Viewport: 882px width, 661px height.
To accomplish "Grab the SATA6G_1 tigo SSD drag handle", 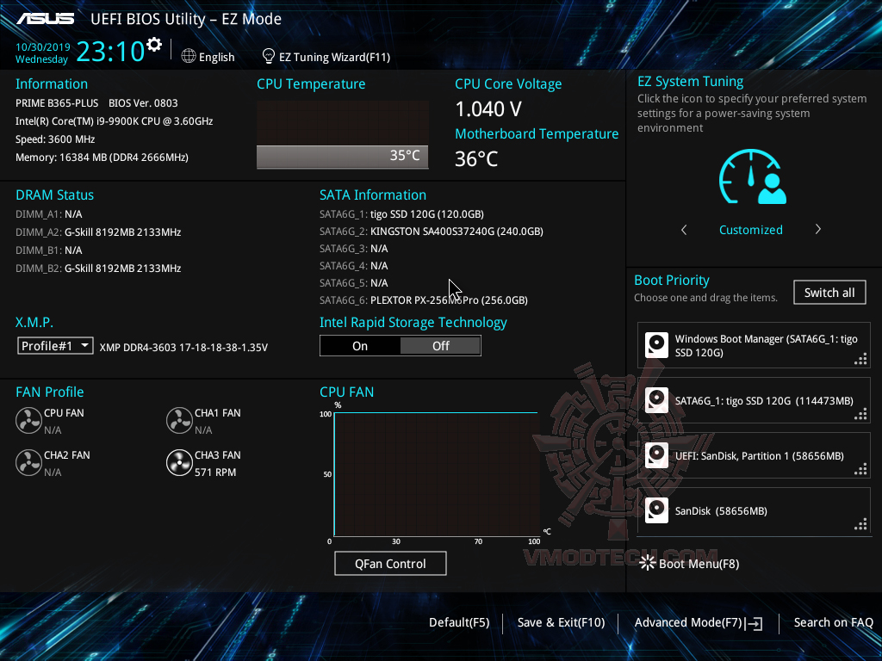I will [860, 414].
